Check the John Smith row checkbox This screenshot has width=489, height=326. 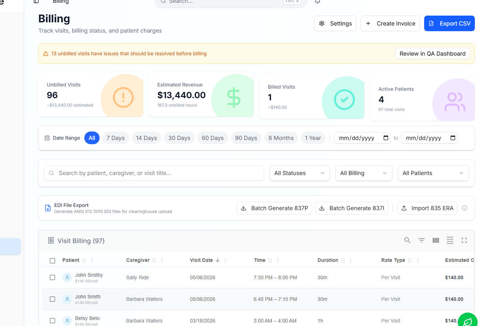(52, 299)
